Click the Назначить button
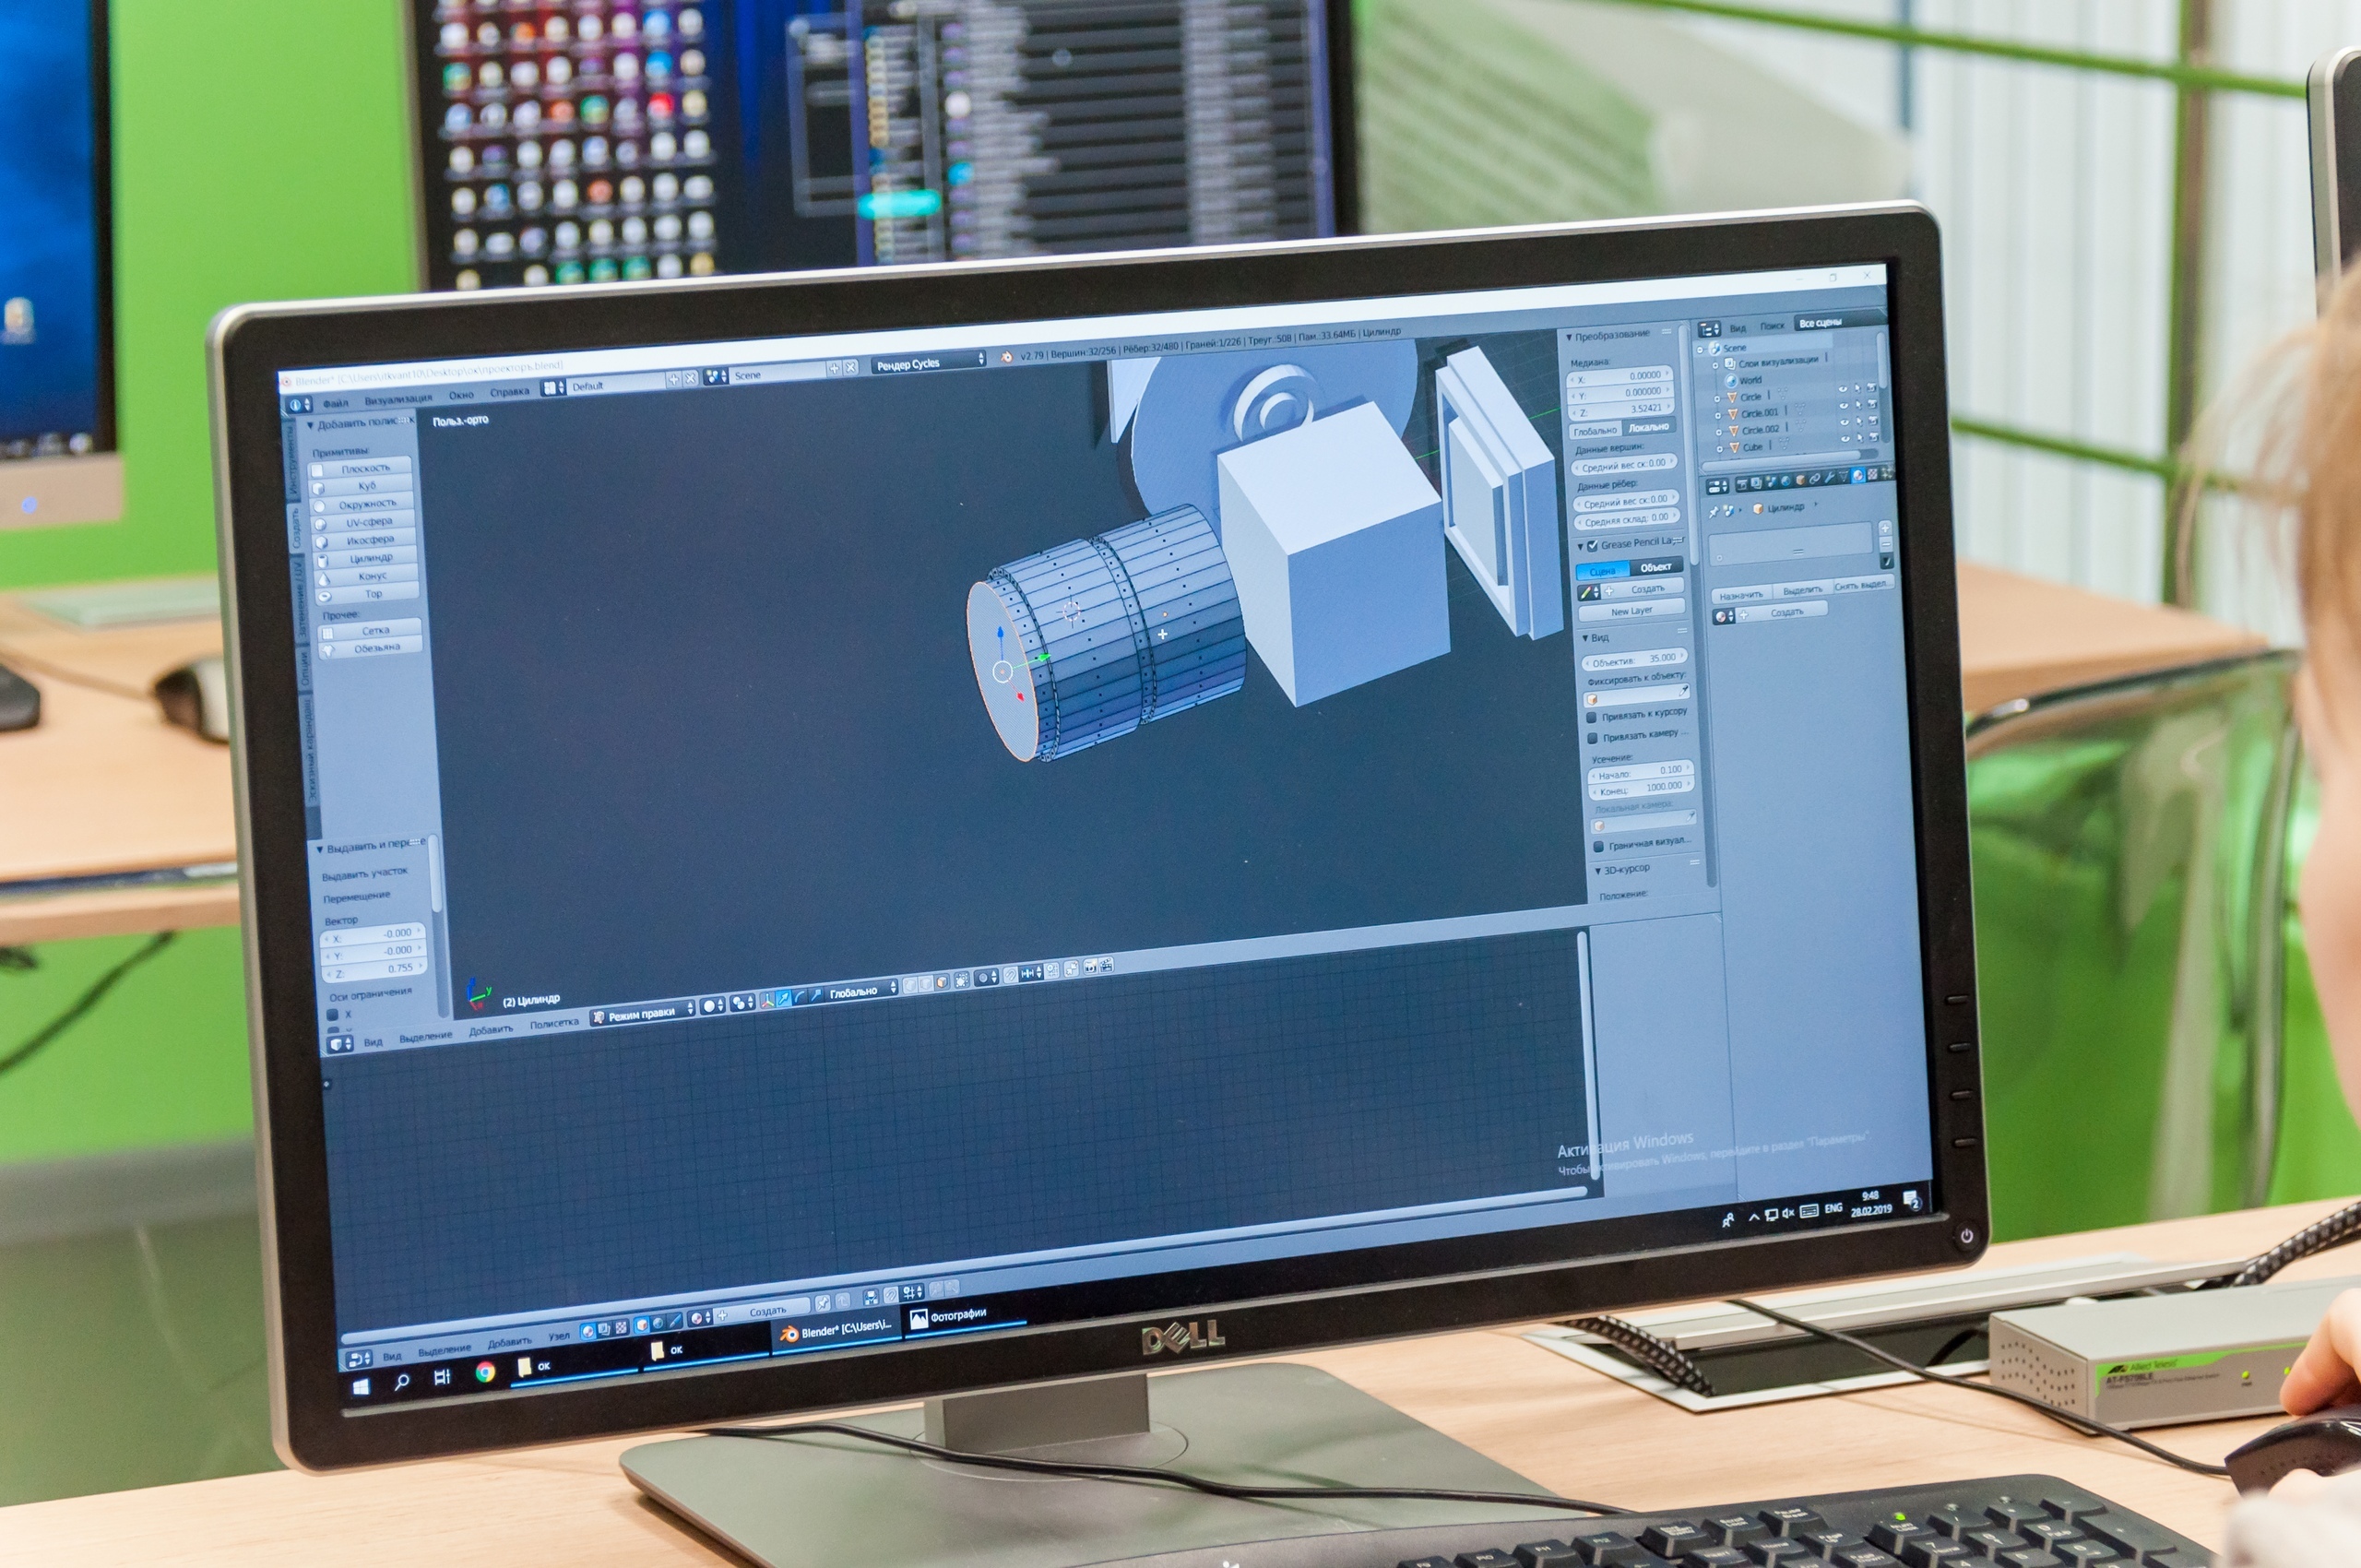 pyautogui.click(x=1741, y=595)
